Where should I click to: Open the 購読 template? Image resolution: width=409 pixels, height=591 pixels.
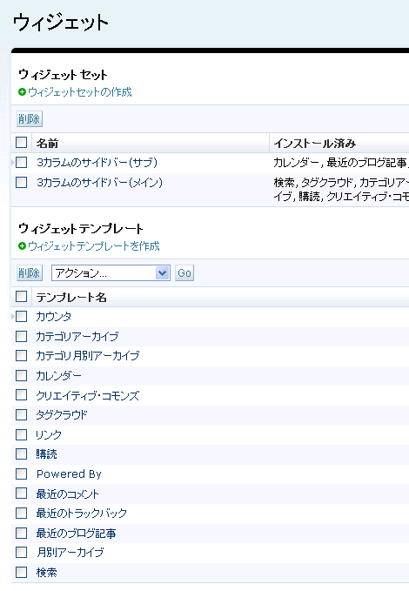(x=46, y=454)
